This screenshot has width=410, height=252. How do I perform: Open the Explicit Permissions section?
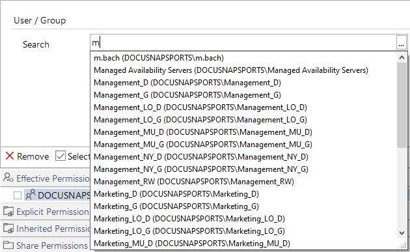point(46,212)
